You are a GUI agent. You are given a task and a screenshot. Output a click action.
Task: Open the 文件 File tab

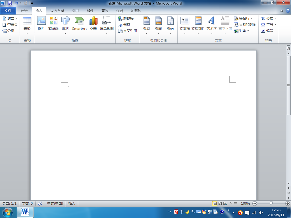[x=8, y=11]
